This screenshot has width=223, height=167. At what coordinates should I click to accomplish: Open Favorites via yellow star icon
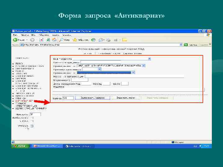pos(75,40)
